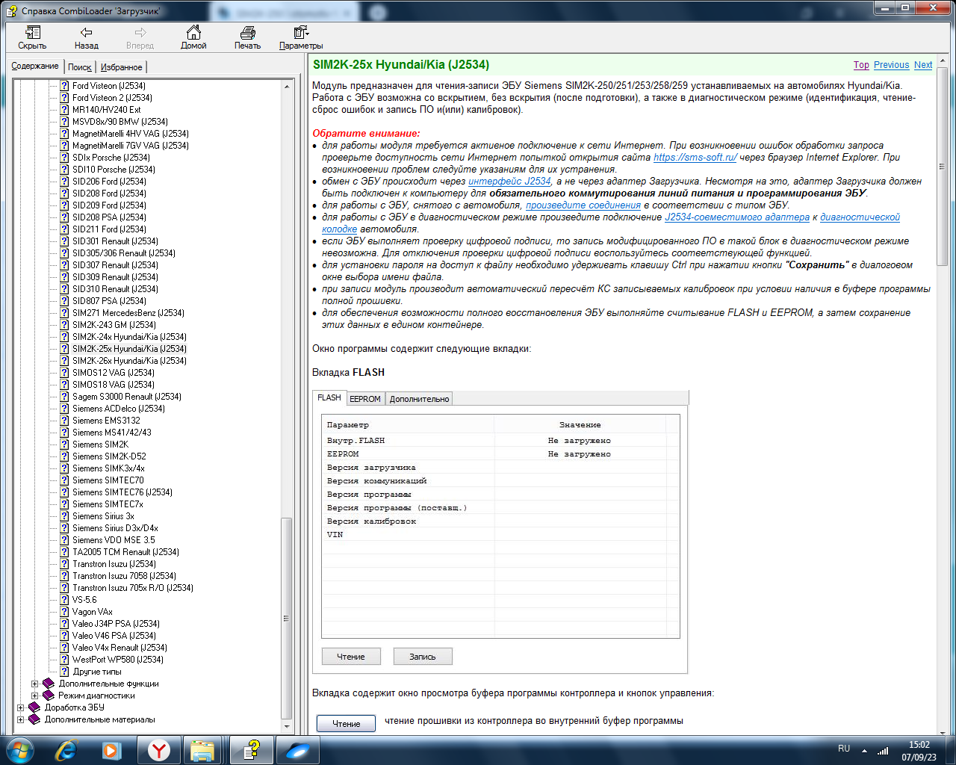Switch to the Поиск tab

click(79, 67)
